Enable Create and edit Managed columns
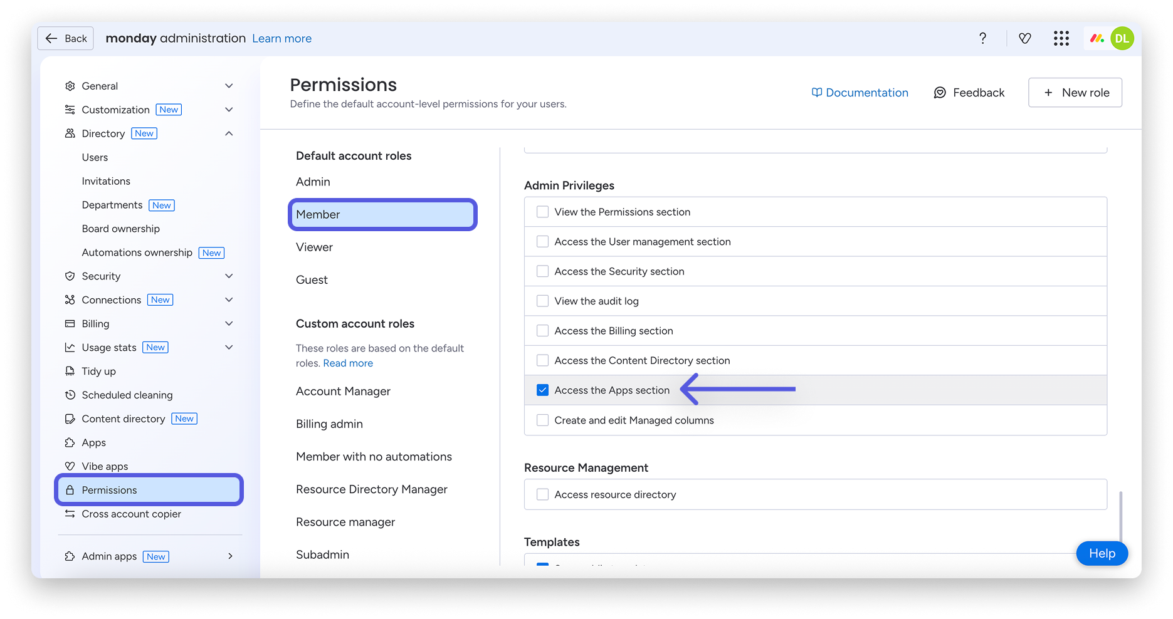Image resolution: width=1173 pixels, height=619 pixels. (x=543, y=420)
